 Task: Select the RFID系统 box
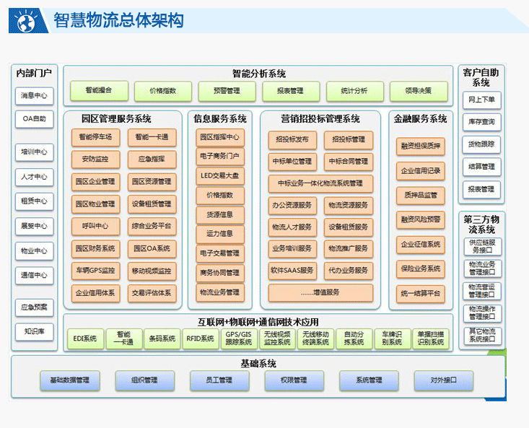200,339
